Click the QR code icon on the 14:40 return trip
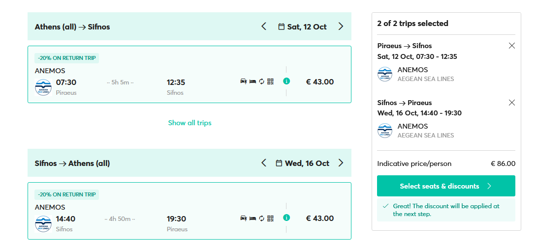The image size is (537, 246). [270, 218]
